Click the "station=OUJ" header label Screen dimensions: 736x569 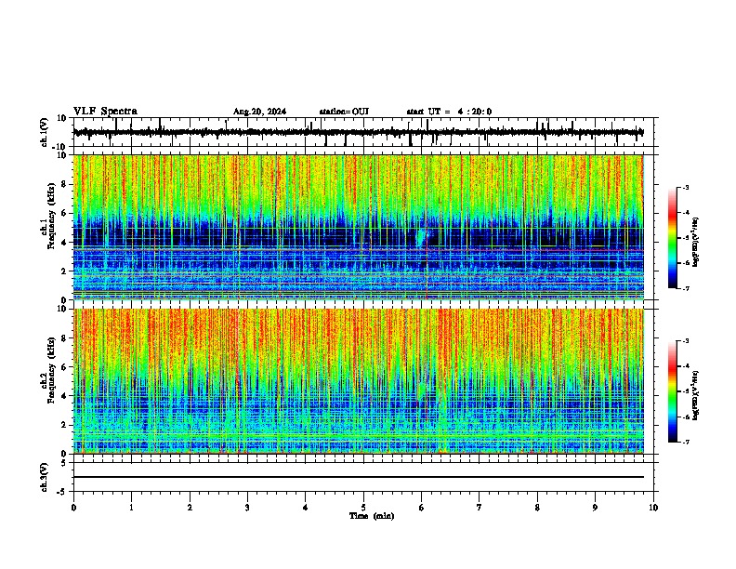(x=344, y=112)
